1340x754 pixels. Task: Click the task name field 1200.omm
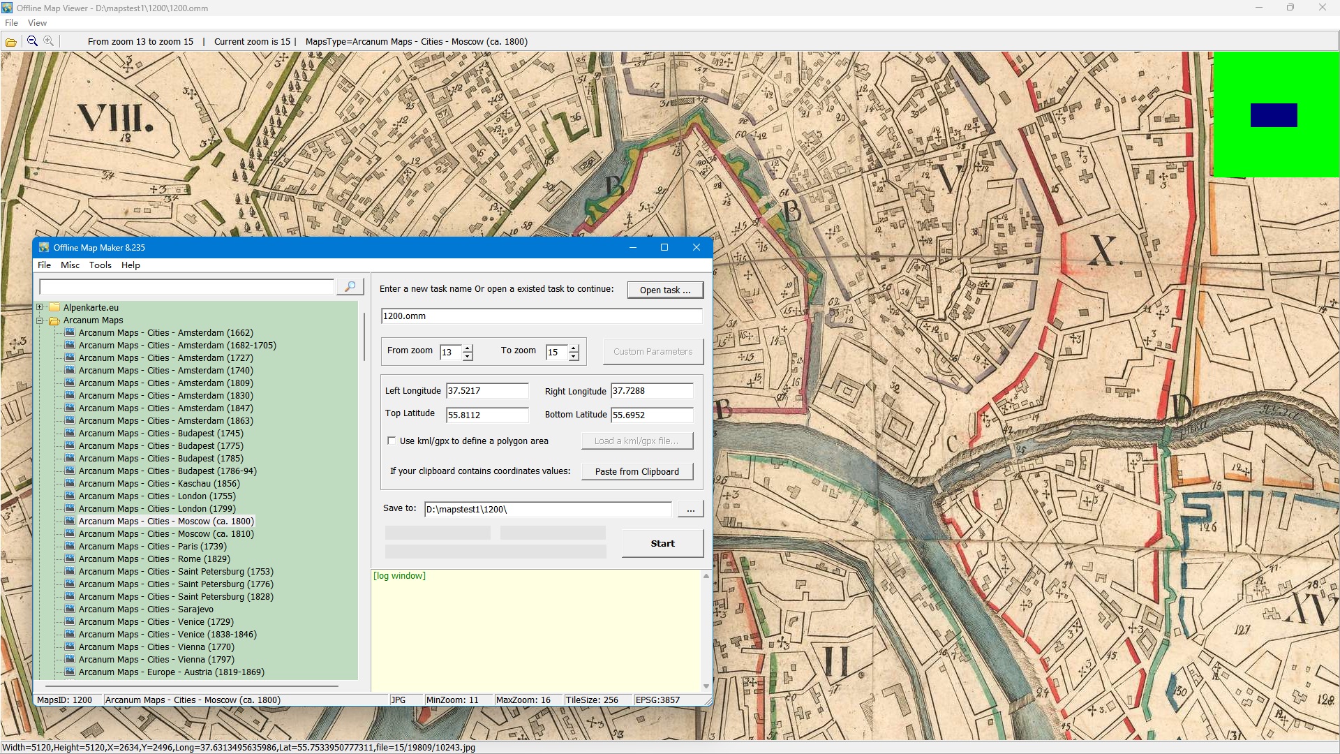pos(542,316)
